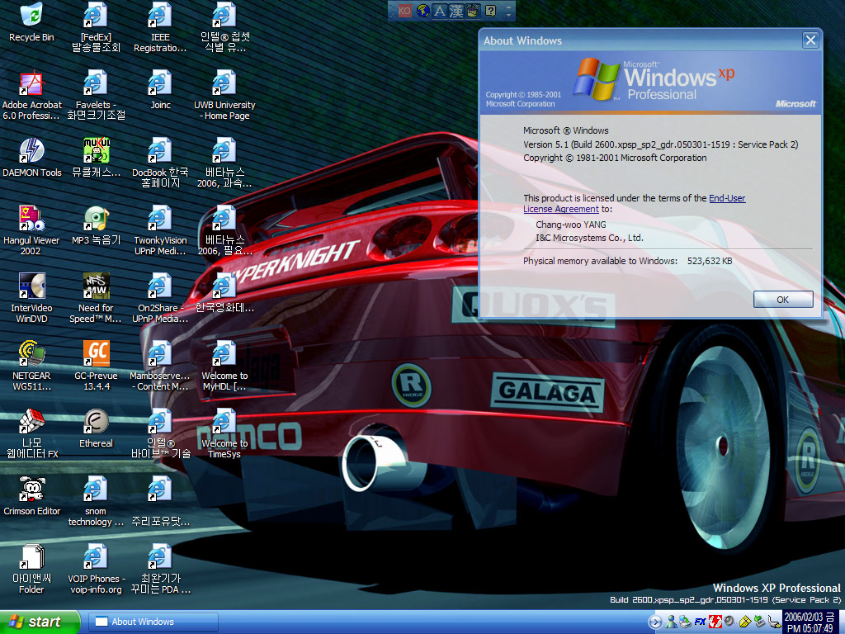845x634 pixels.
Task: Open the language bar help menu icon
Action: pyautogui.click(x=491, y=11)
